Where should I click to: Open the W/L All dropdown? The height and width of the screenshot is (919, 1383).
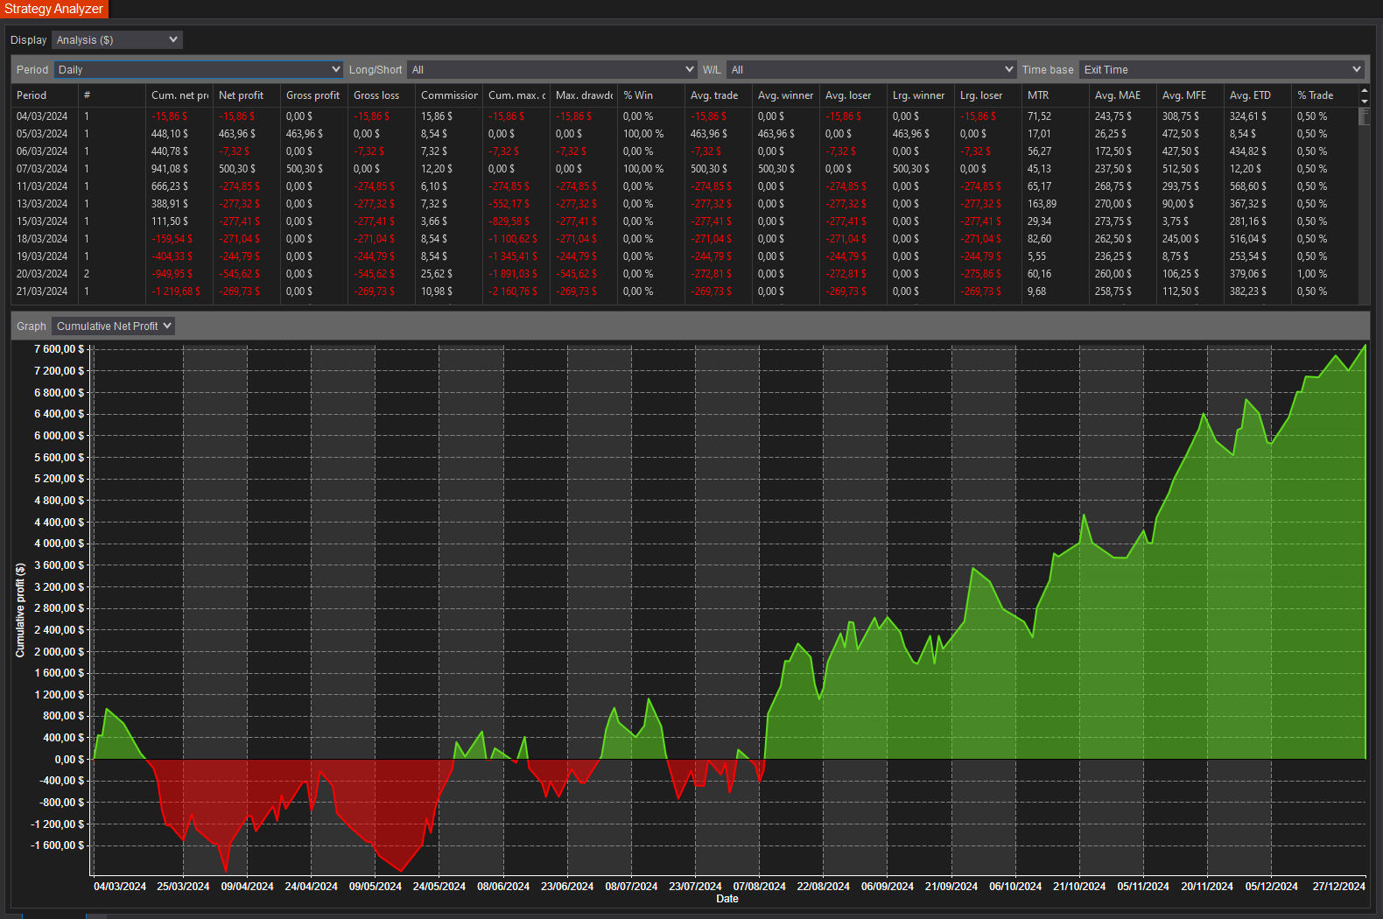871,70
